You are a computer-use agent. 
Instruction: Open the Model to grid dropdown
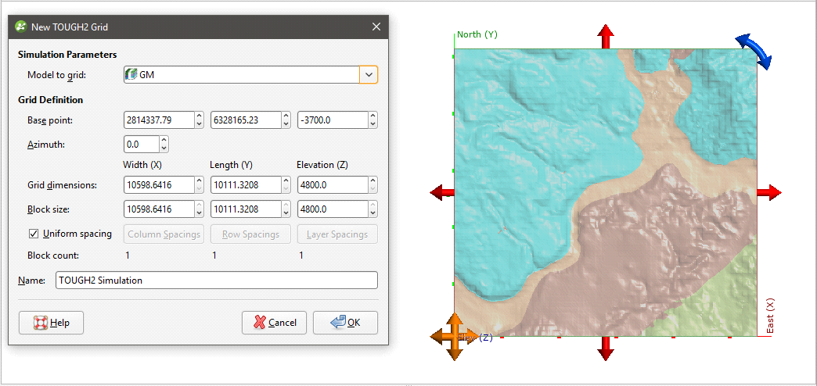coord(369,74)
